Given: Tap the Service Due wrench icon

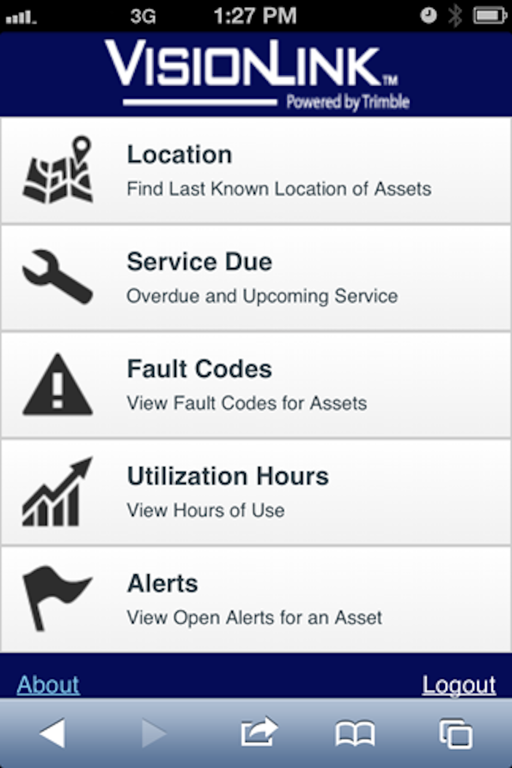Looking at the screenshot, I should pyautogui.click(x=58, y=277).
